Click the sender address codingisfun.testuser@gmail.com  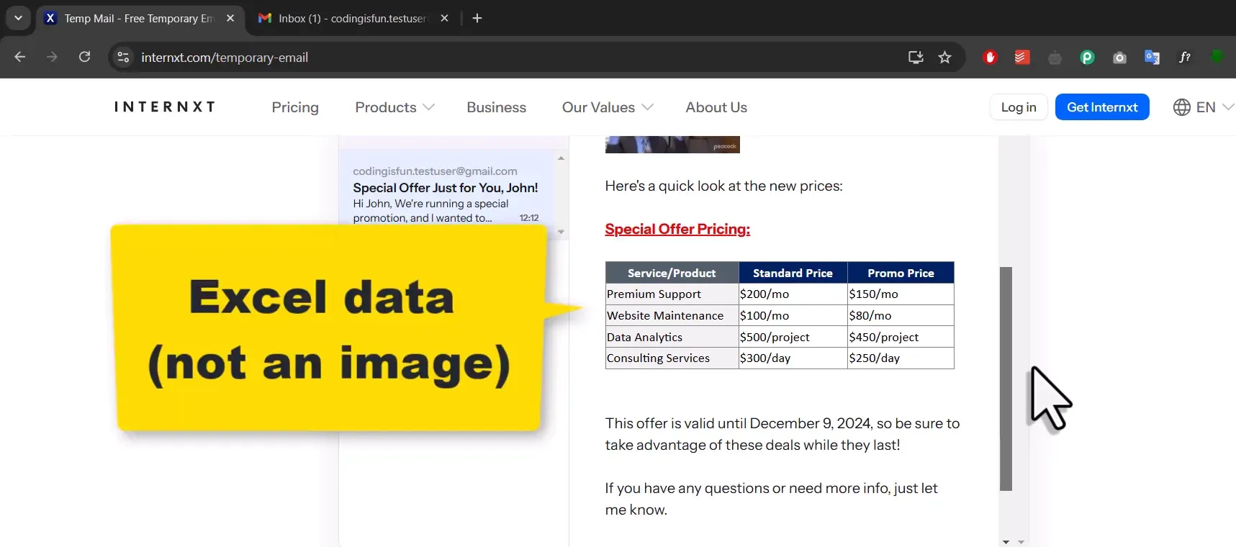tap(435, 171)
